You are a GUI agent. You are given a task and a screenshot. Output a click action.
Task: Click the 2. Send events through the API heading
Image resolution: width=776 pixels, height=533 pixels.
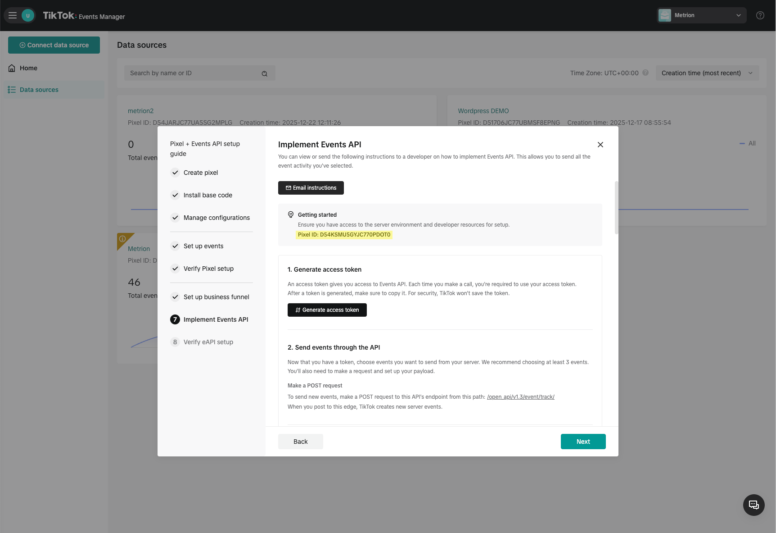[x=334, y=347]
